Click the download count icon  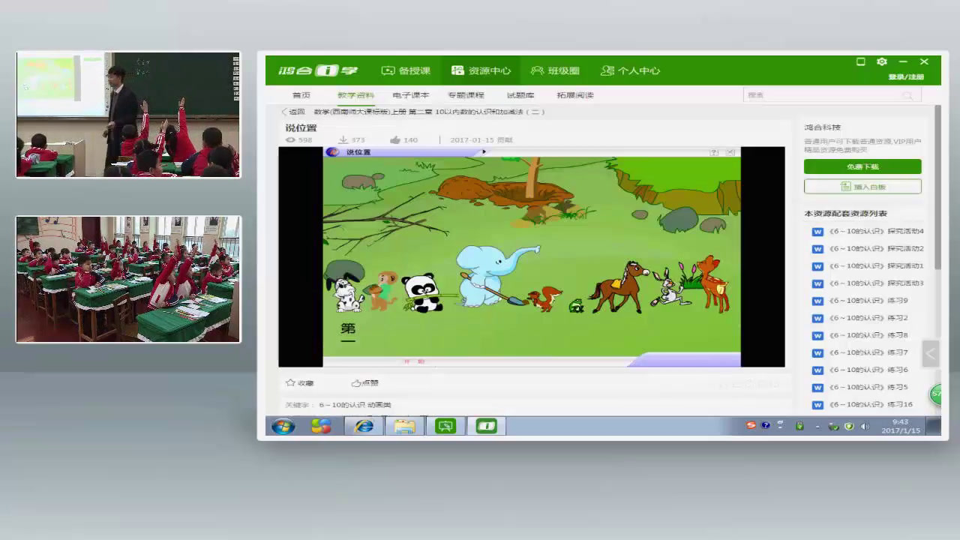(x=343, y=140)
